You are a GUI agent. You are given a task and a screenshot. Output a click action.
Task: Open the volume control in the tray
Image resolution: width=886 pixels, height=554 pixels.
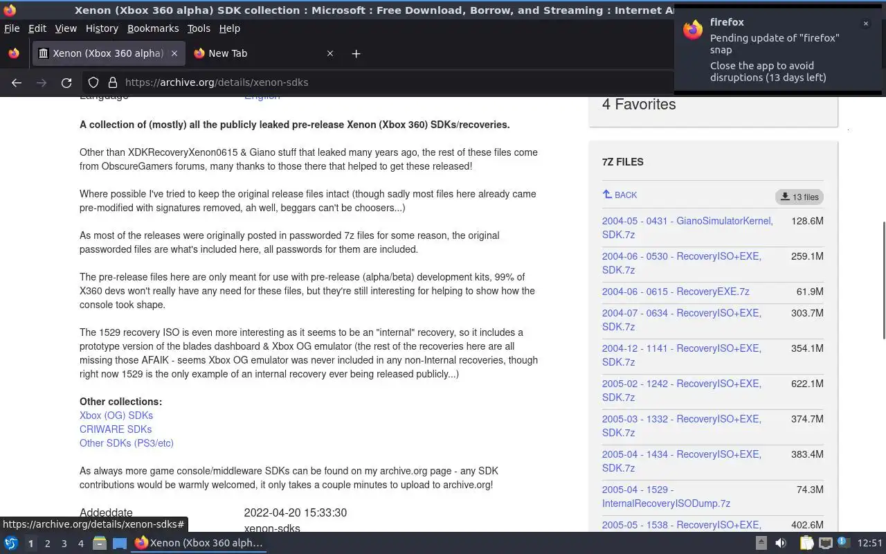[x=781, y=544]
